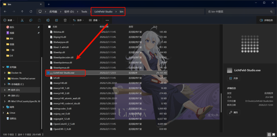The height and width of the screenshot is (137, 277).
Task: Click the delete trash icon
Action: click(x=65, y=20)
